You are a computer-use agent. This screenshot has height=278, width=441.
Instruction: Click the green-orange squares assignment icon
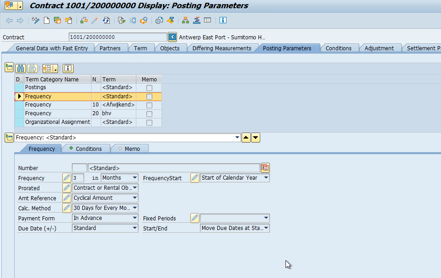pos(84,20)
